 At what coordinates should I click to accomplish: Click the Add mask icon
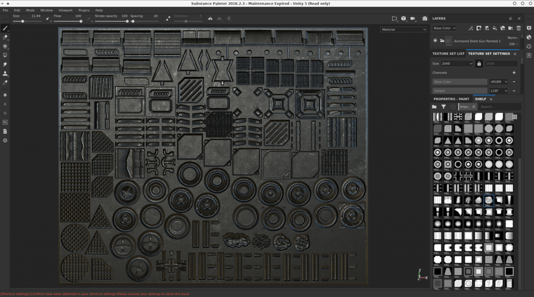coord(479,28)
